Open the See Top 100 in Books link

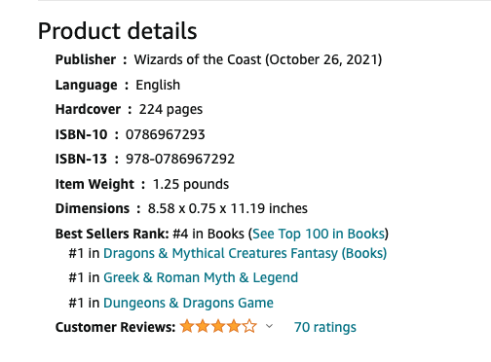[319, 234]
